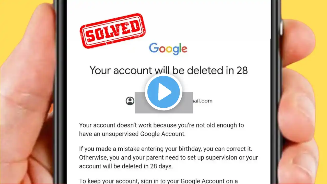This screenshot has height=184, width=327.
Task: Click 'account will be deleted in 28 days' line
Action: click(126, 166)
